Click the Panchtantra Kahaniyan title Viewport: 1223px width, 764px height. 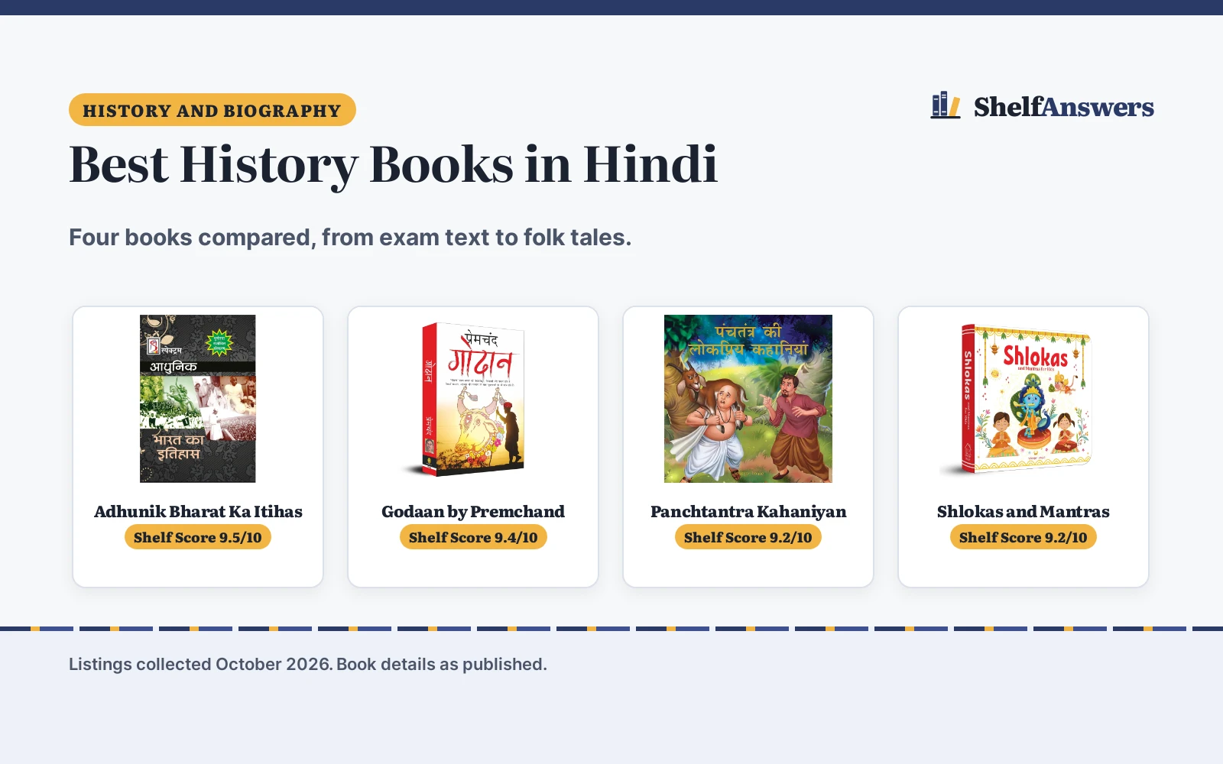748,512
